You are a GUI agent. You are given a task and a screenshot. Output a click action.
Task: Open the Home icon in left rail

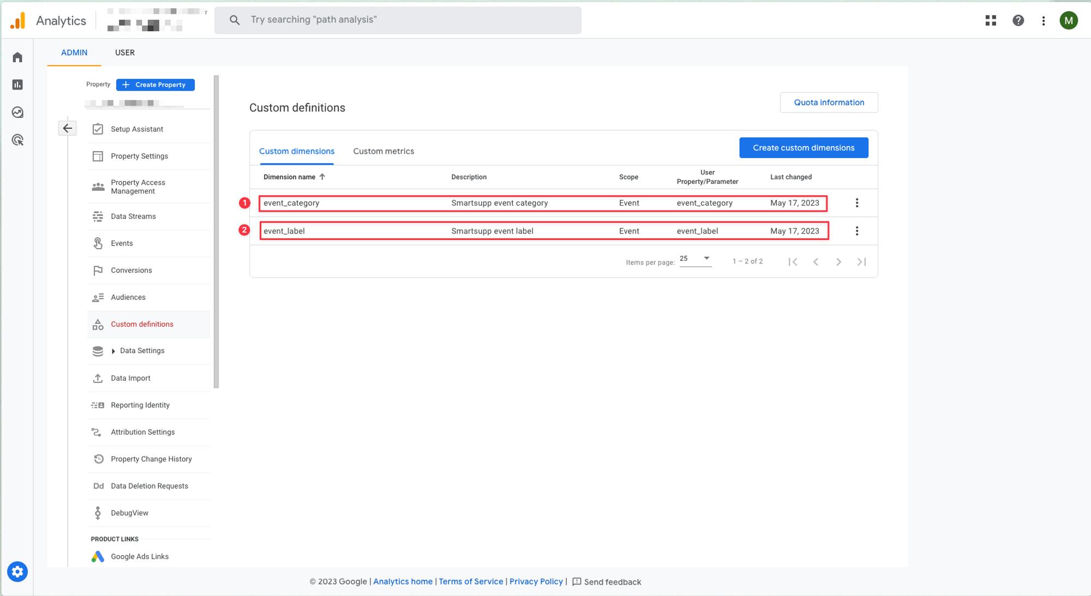click(17, 57)
